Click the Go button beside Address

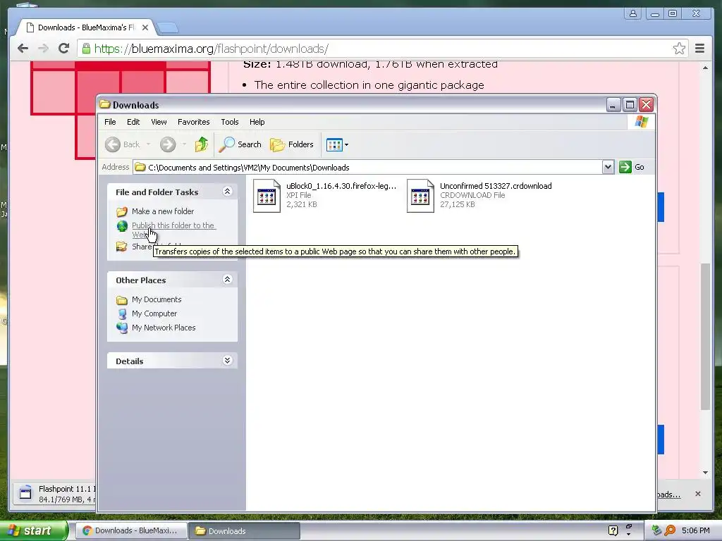[632, 167]
